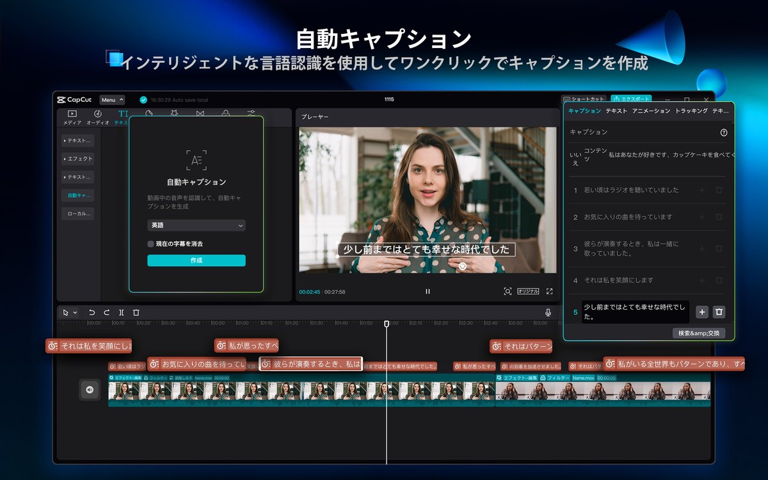
Task: Switch to the アニメーション tab
Action: coord(652,111)
